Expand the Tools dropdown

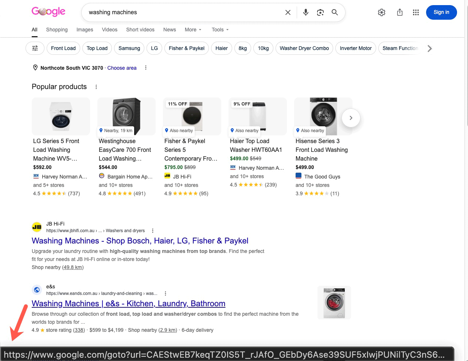point(220,30)
